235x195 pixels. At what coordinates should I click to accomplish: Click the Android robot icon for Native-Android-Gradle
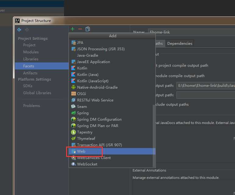click(73, 87)
